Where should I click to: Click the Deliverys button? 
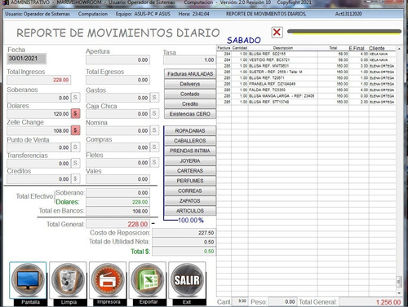190,84
